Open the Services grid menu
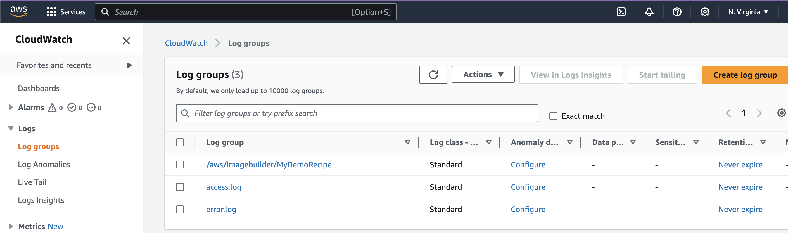Screen dimensions: 788x233 66,12
